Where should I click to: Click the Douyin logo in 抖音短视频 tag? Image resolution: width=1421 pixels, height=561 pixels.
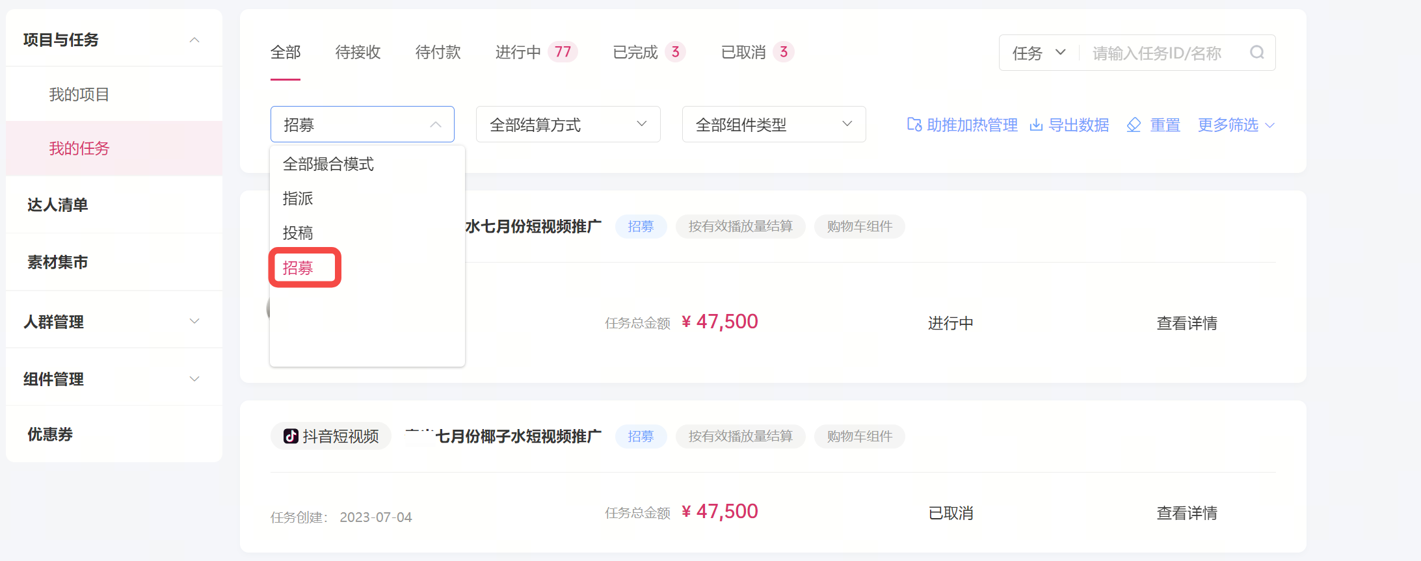(291, 436)
